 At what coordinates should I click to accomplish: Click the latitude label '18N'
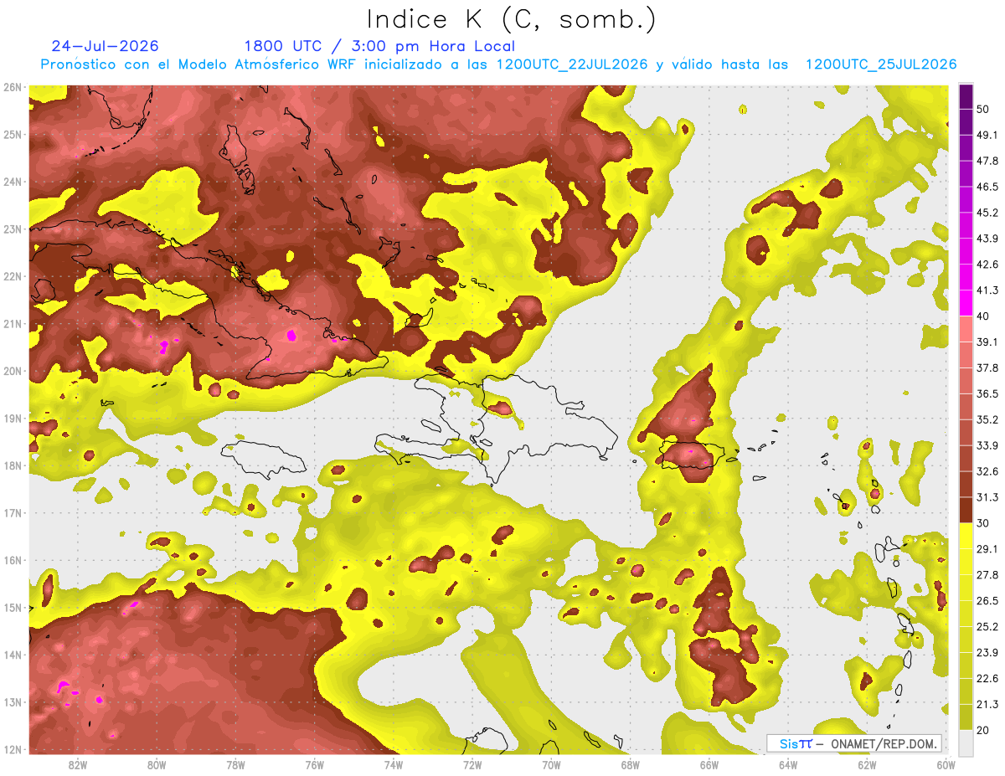(12, 465)
